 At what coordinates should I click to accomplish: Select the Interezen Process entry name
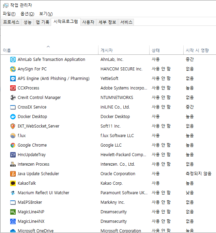[x=33, y=164]
